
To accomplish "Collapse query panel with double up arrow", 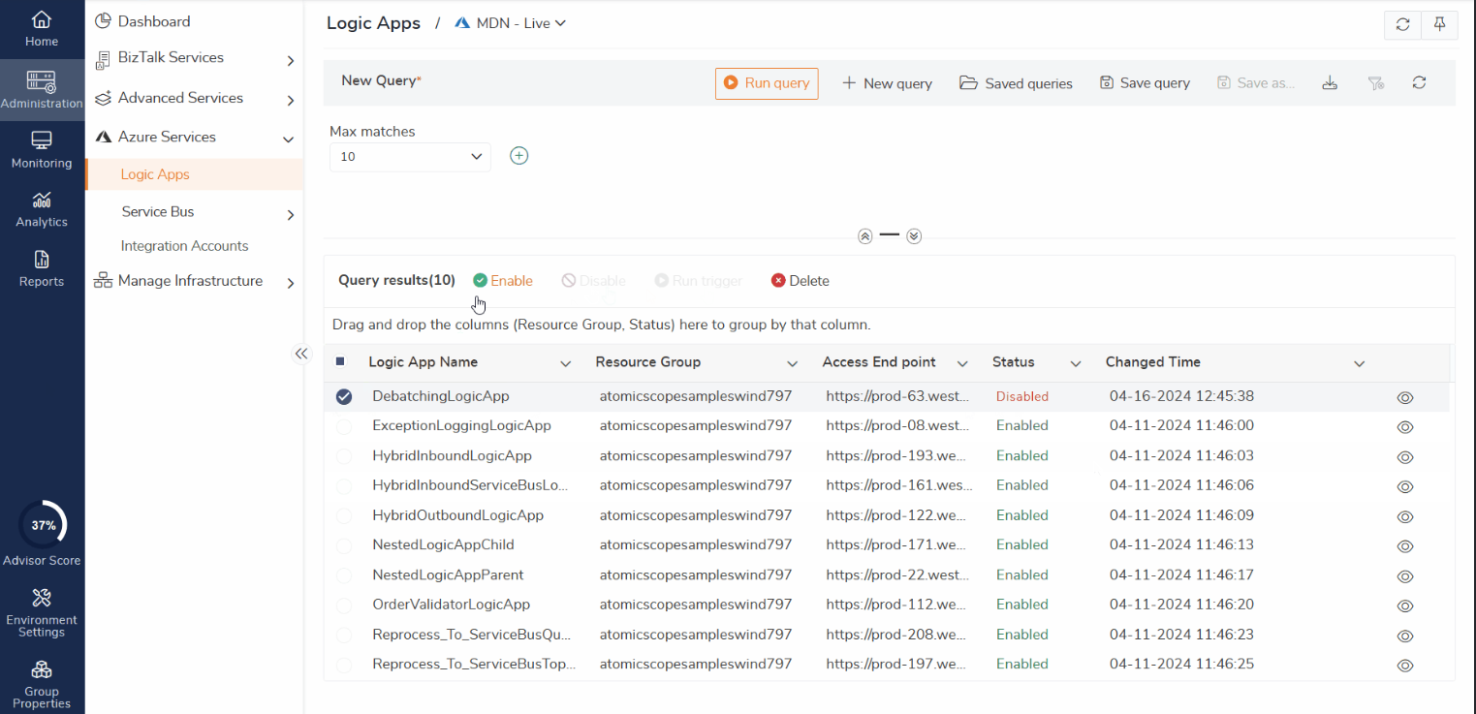I will tap(865, 236).
